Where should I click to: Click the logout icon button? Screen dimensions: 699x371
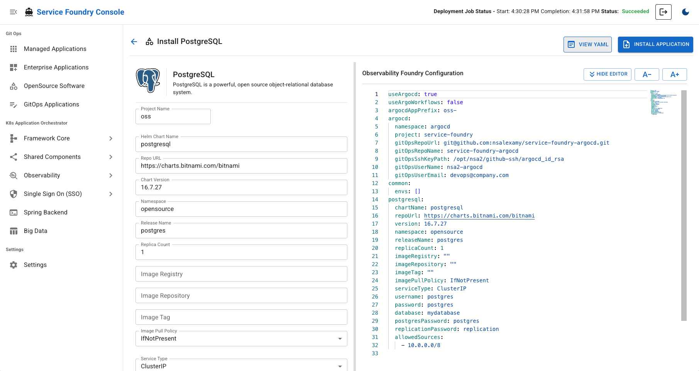pyautogui.click(x=663, y=12)
